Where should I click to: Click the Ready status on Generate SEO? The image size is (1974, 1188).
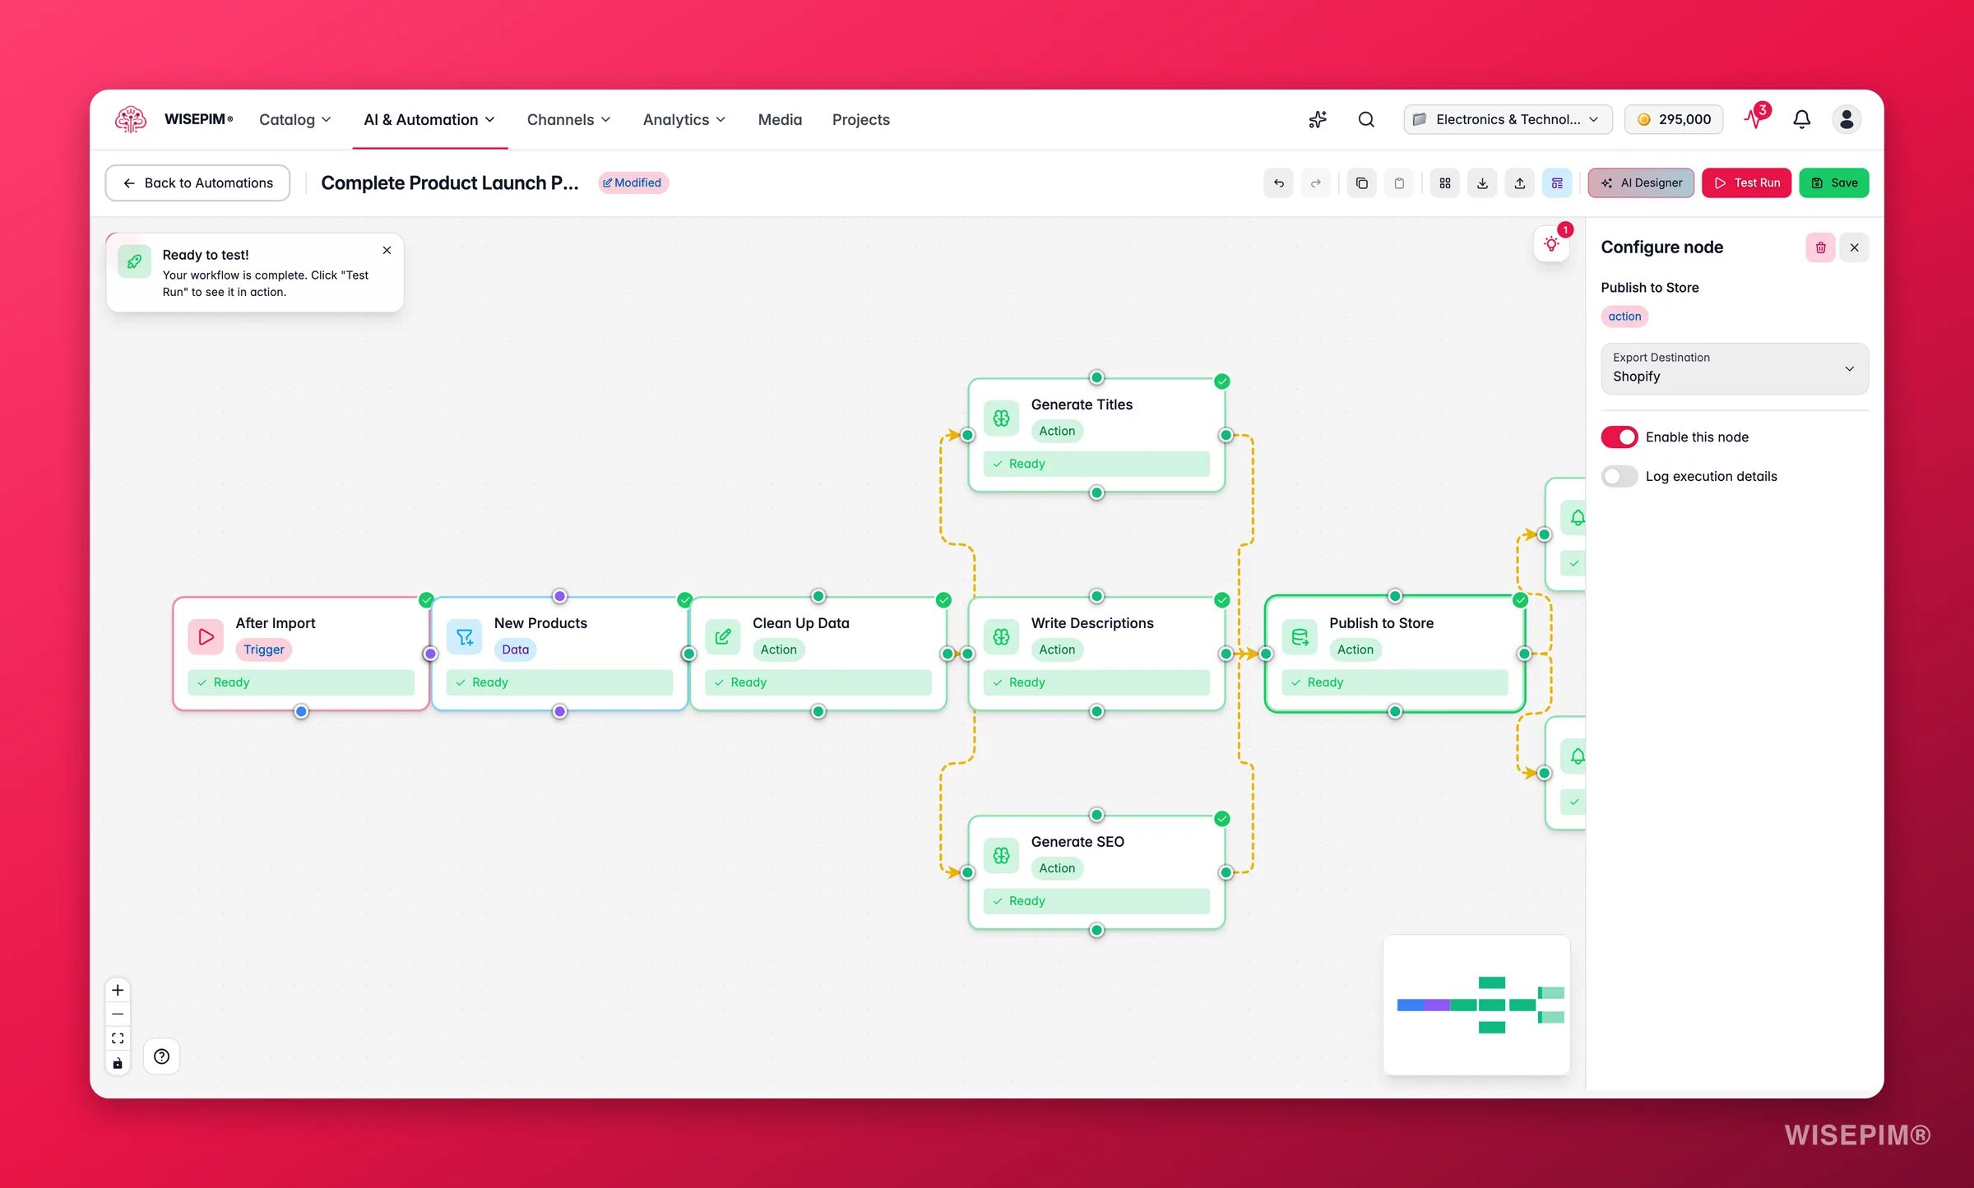[1096, 901]
